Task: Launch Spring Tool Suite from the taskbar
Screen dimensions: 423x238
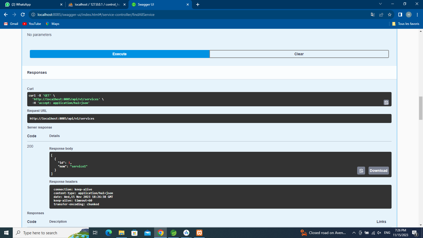Action: click(173, 233)
